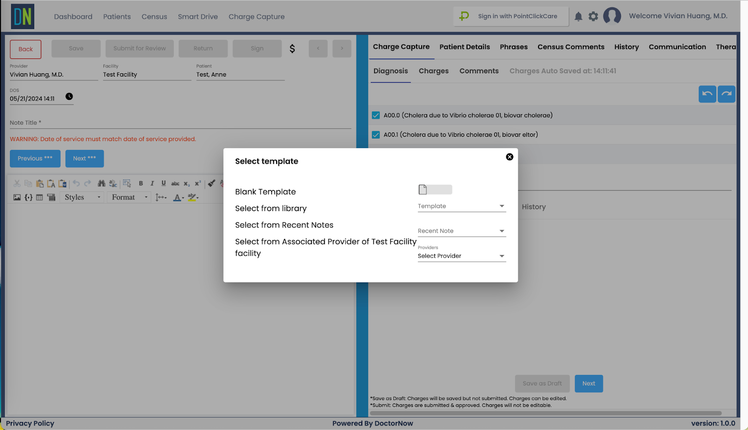The image size is (748, 430).
Task: Click the Back button
Action: pyautogui.click(x=26, y=49)
